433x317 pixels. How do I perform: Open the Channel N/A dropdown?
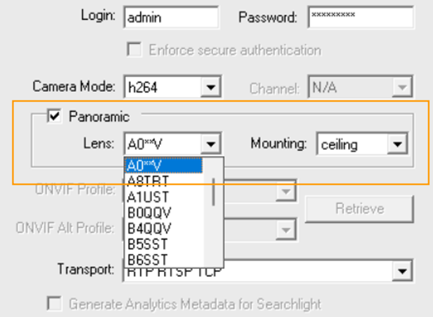[360, 87]
